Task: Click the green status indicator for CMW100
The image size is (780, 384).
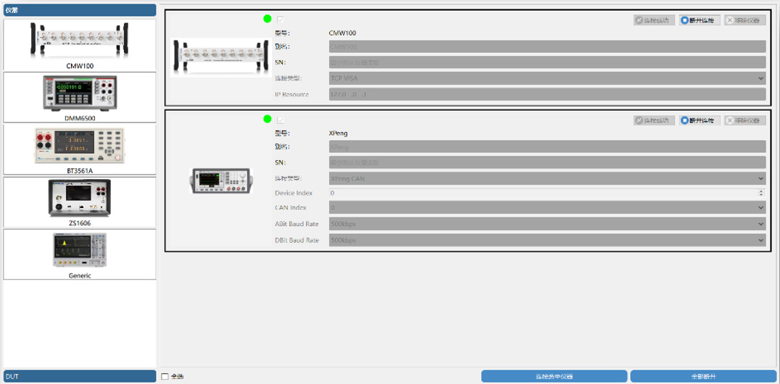Action: [x=267, y=19]
